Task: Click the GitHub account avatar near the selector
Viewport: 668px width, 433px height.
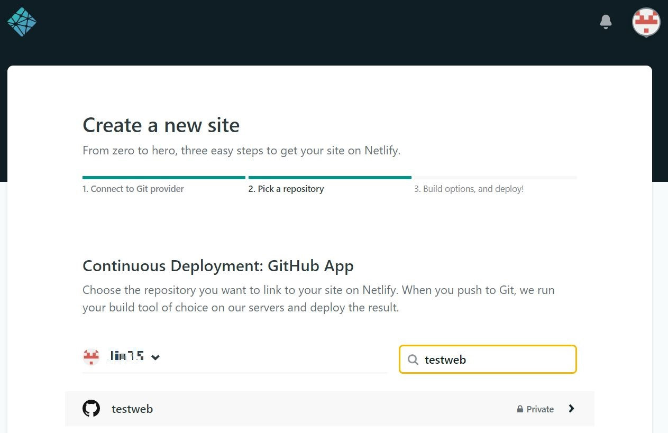Action: tap(91, 357)
